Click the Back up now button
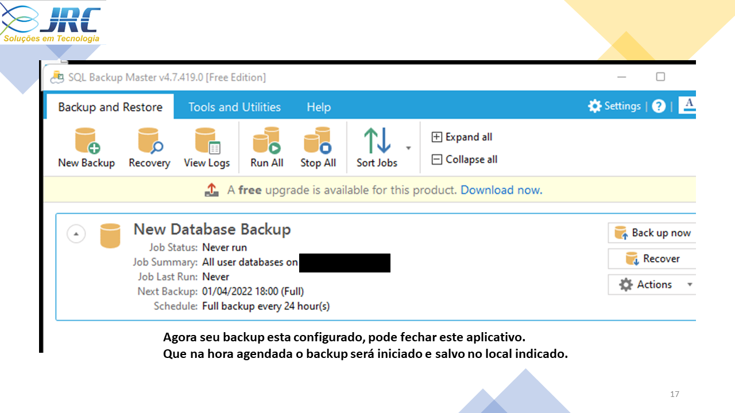This screenshot has width=735, height=413. (x=652, y=233)
